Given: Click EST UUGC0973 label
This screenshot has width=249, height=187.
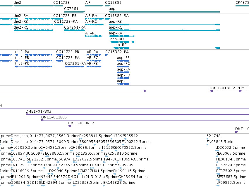Looking at the screenshot, I should click(35, 153).
